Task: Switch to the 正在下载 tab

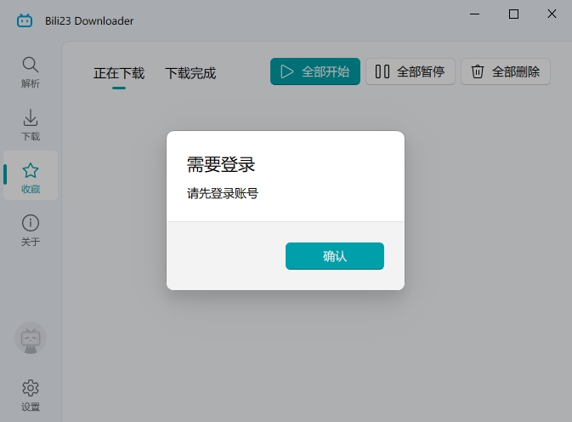Action: (119, 73)
